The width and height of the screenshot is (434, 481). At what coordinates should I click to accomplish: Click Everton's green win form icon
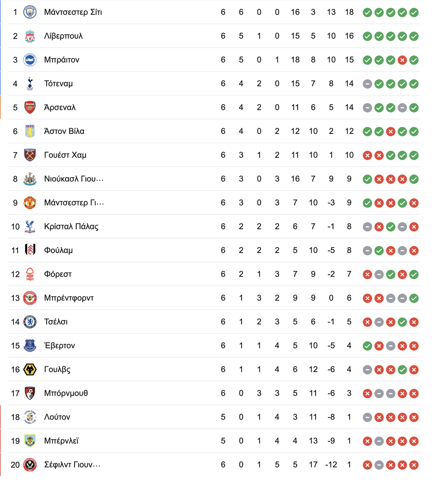point(367,346)
